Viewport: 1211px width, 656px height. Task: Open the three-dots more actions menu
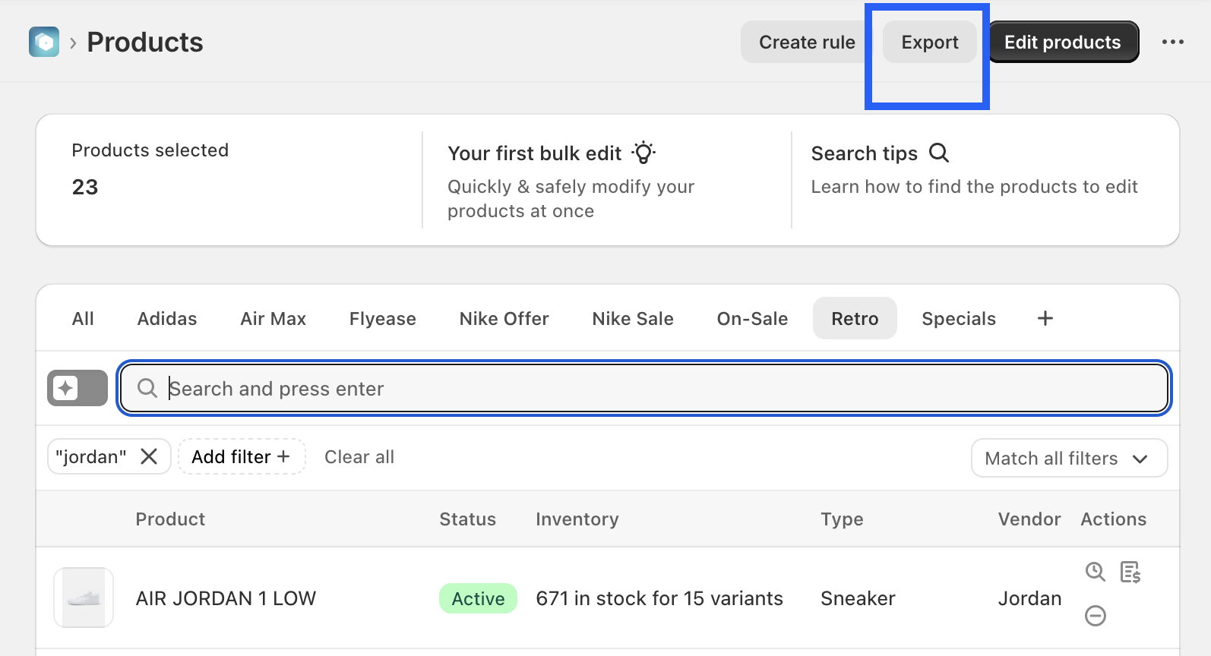click(1172, 42)
